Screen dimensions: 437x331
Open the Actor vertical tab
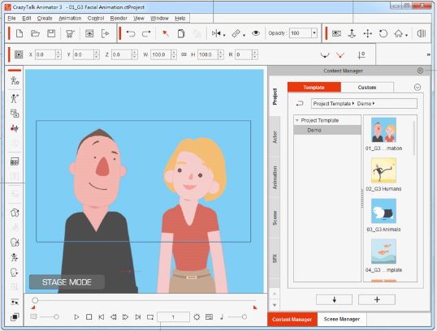click(275, 137)
